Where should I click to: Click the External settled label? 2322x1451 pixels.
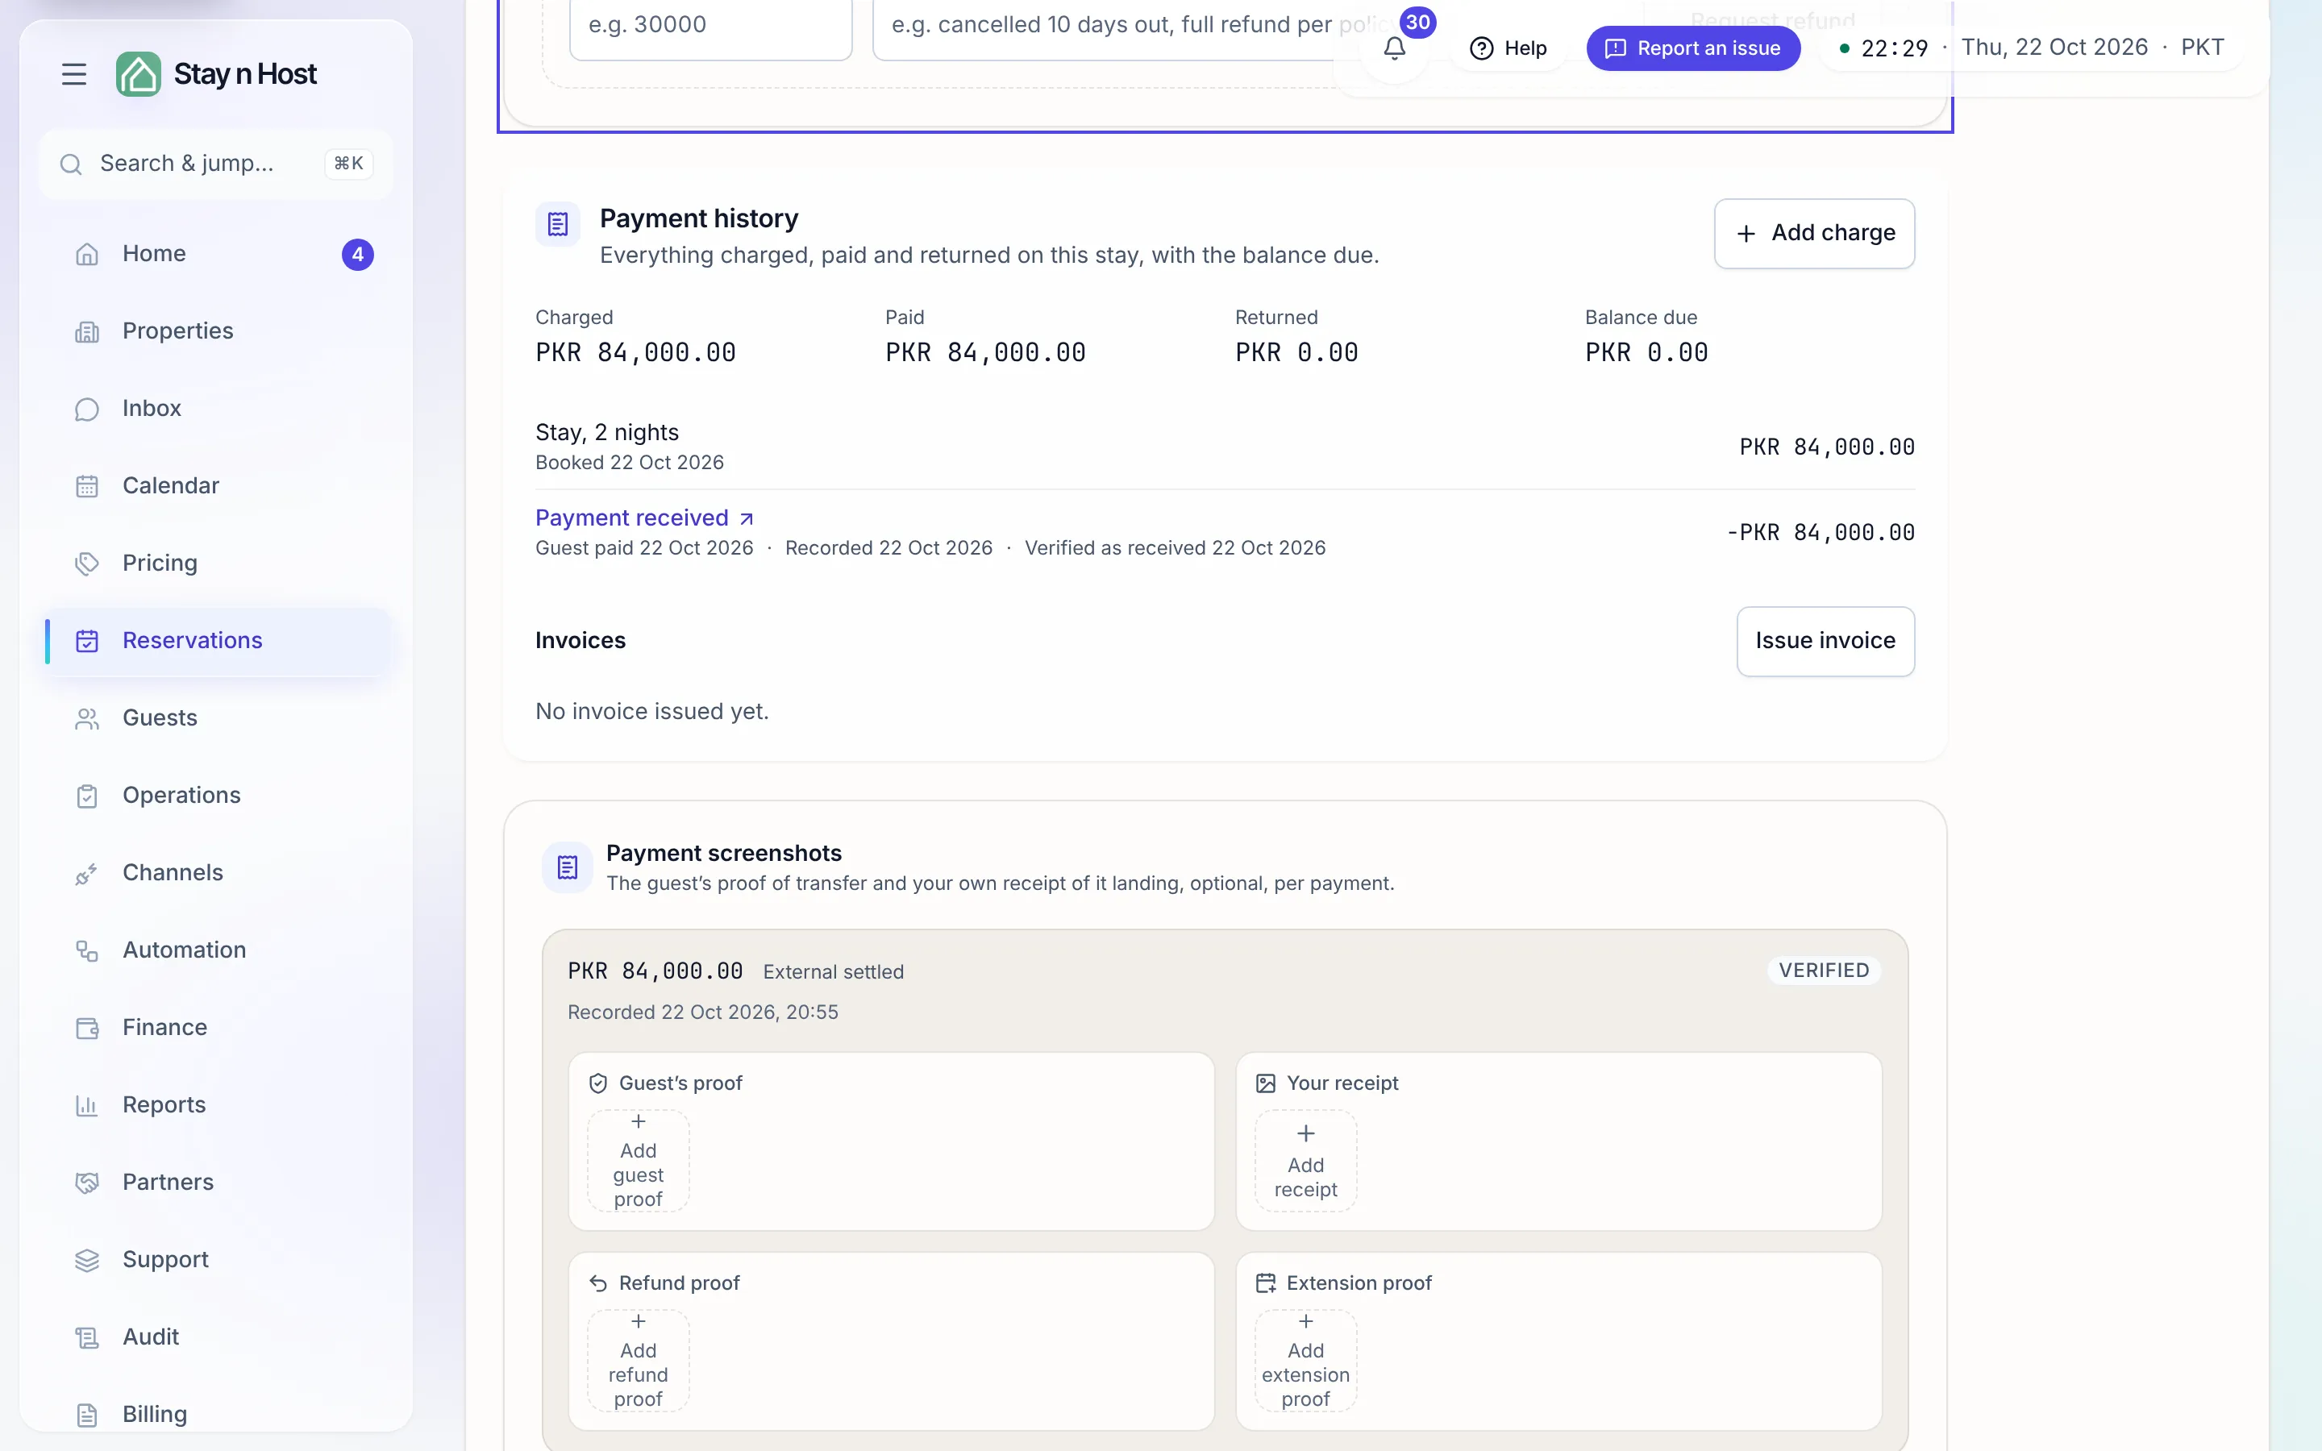(833, 971)
